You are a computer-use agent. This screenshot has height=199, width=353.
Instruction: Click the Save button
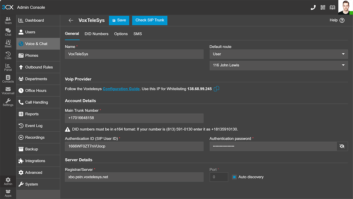[x=119, y=20]
